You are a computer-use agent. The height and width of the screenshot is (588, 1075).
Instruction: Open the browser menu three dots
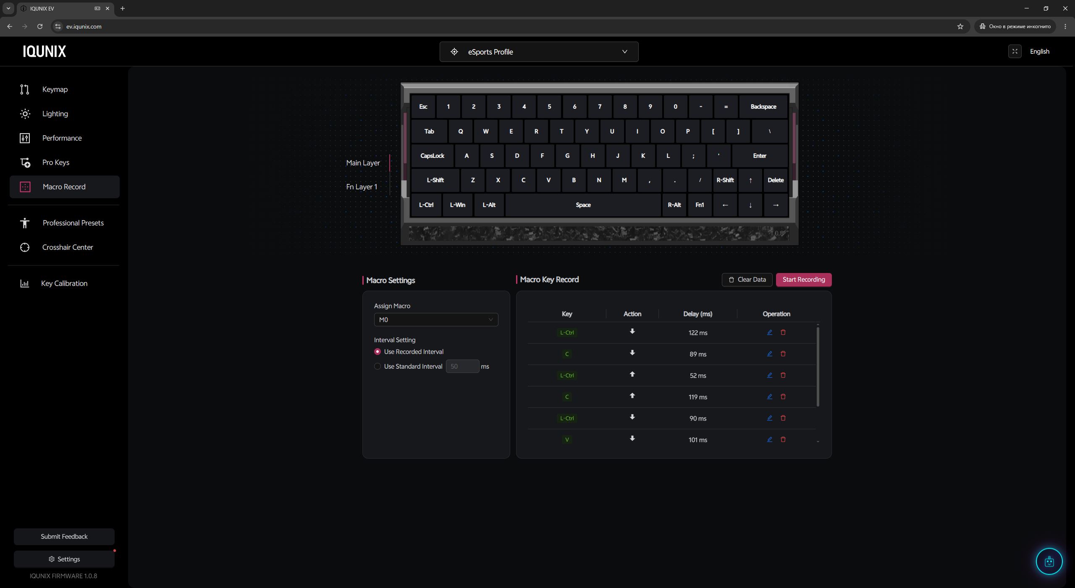(x=1065, y=26)
